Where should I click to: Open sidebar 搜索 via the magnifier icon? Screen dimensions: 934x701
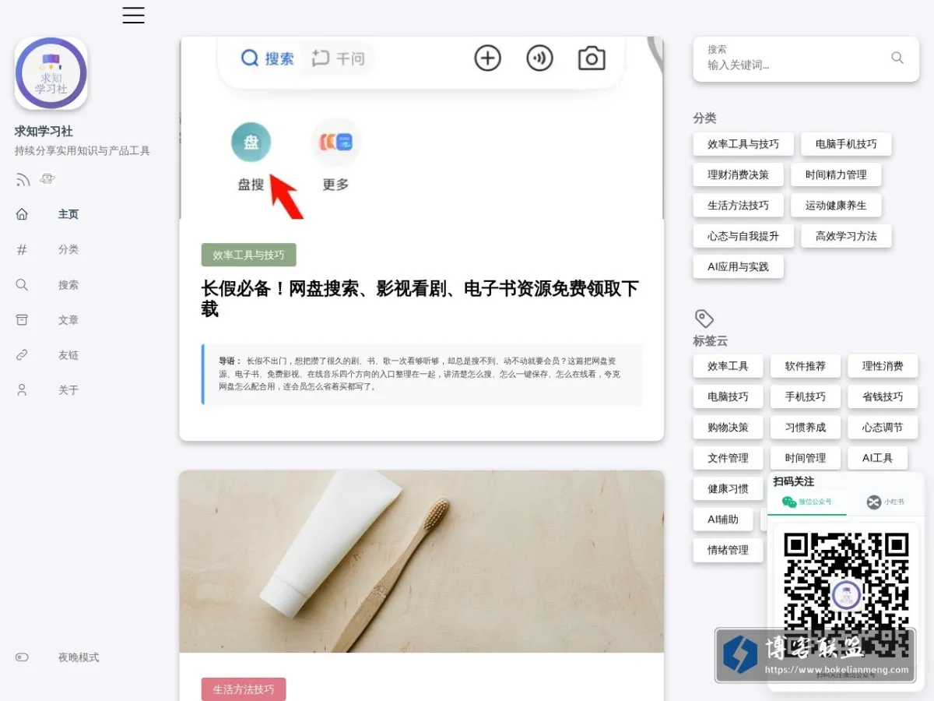(x=22, y=285)
